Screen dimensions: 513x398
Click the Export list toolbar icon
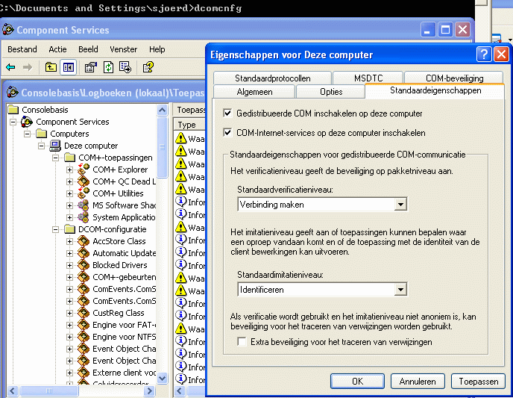click(125, 67)
